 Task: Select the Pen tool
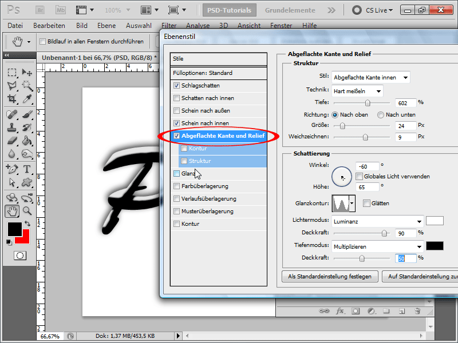[x=11, y=169]
